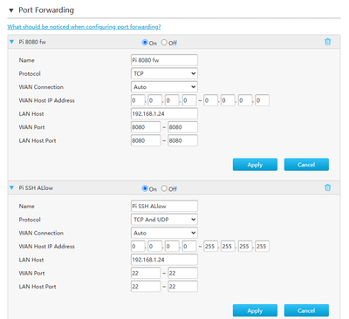
Task: Edit last 255 octet in Pi SSH ALlow WAN Host IP
Action: (262, 246)
